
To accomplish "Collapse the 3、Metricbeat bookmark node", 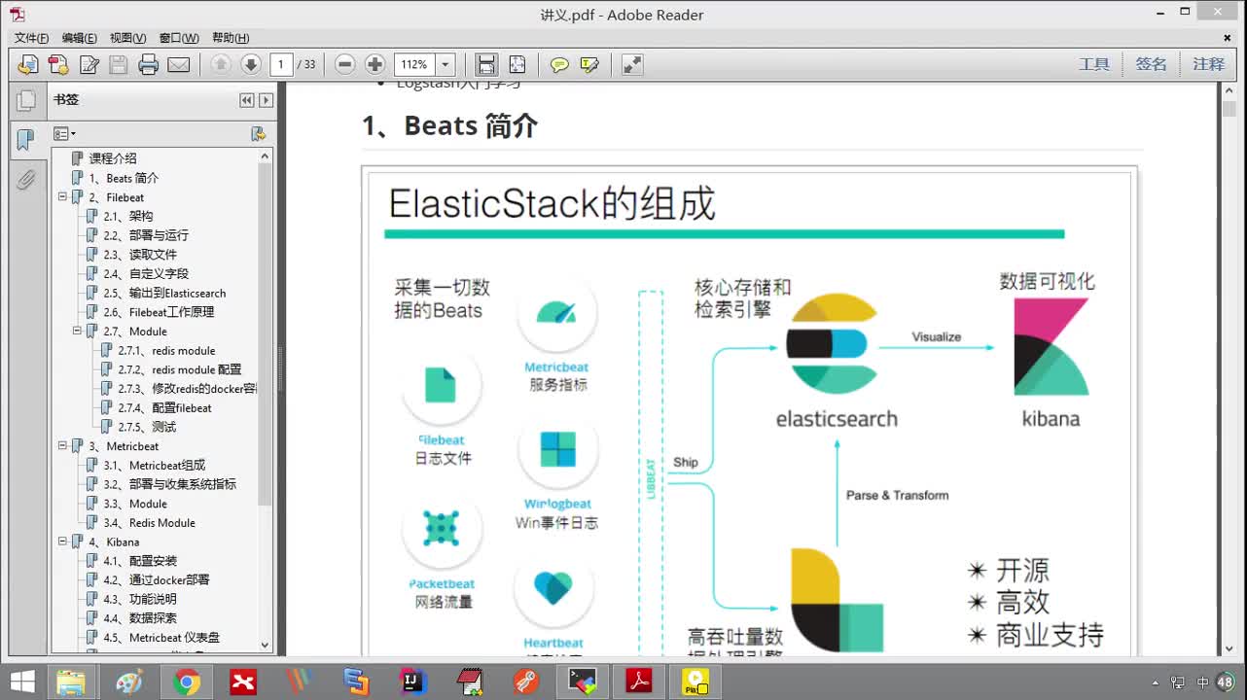I will click(x=63, y=446).
